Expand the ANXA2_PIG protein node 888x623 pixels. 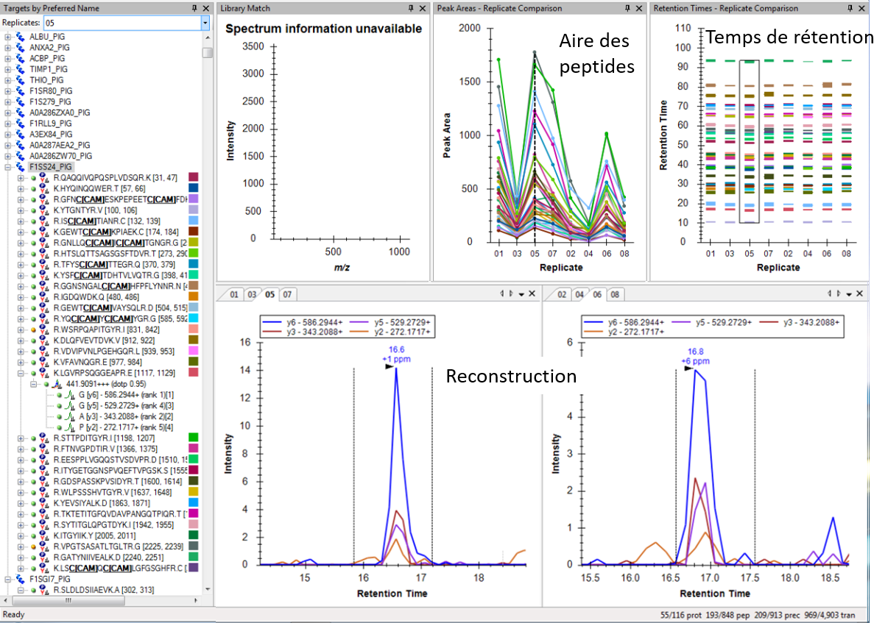click(8, 47)
